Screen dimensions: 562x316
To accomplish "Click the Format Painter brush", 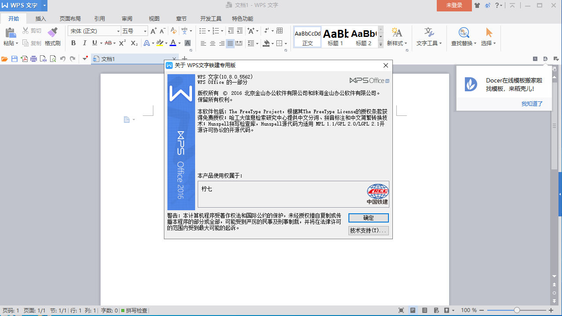I will coord(52,32).
